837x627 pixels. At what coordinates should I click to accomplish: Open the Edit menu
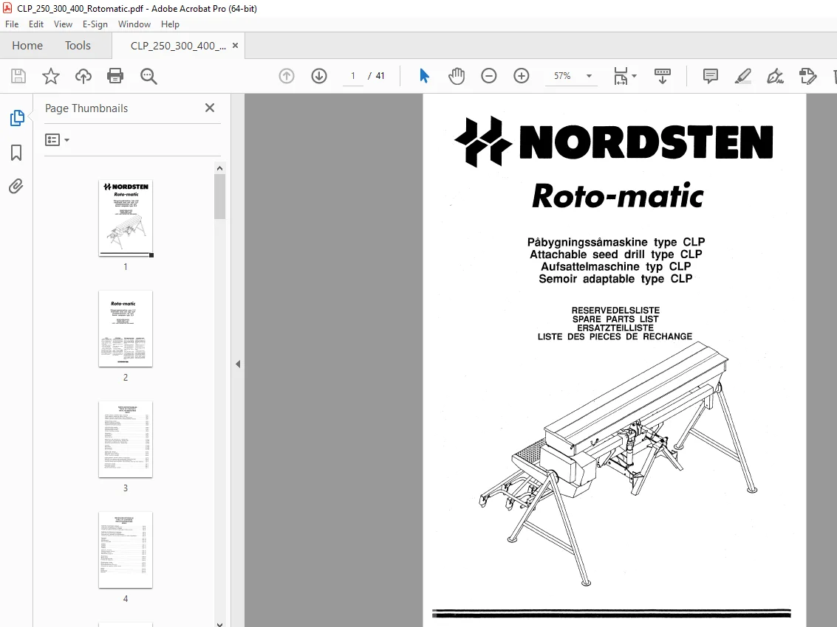(x=35, y=24)
